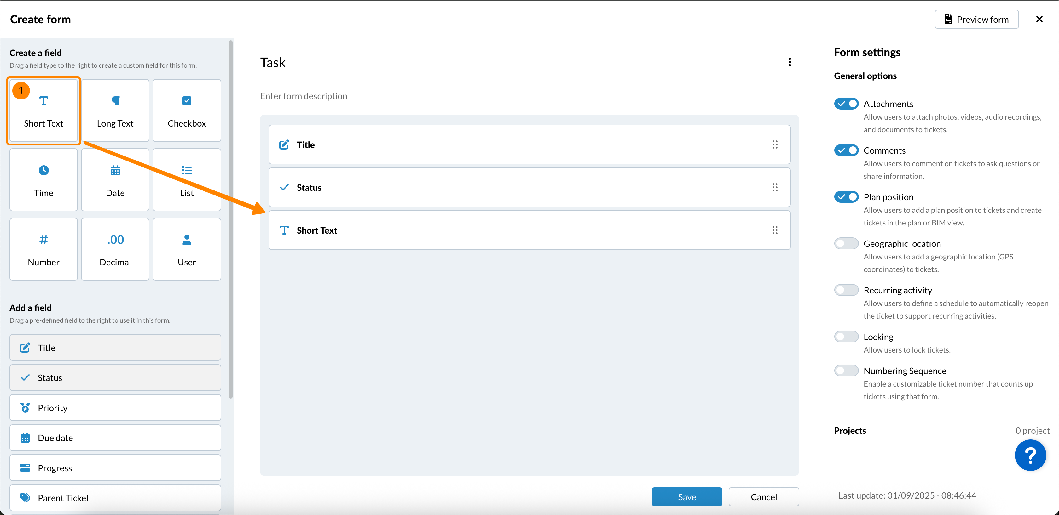
Task: Select the User field type tile
Action: (187, 249)
